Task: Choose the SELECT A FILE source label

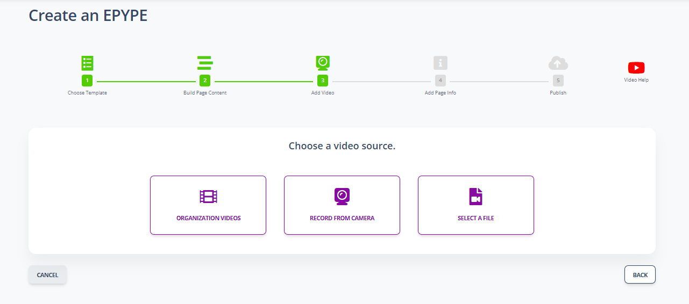Action: tap(476, 219)
